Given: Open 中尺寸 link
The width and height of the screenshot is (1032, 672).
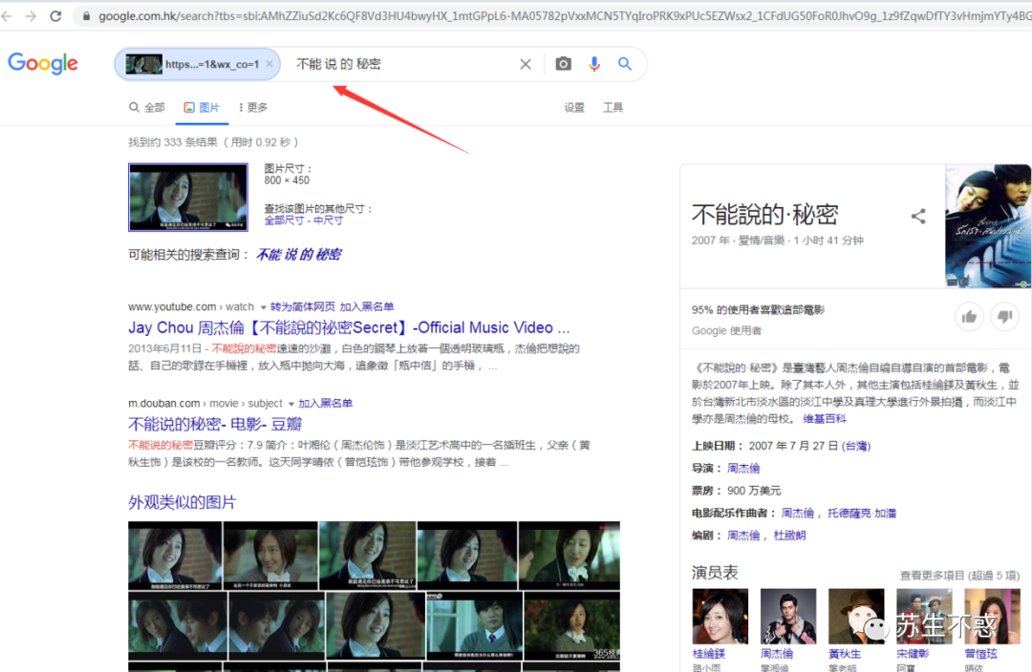Looking at the screenshot, I should point(328,220).
